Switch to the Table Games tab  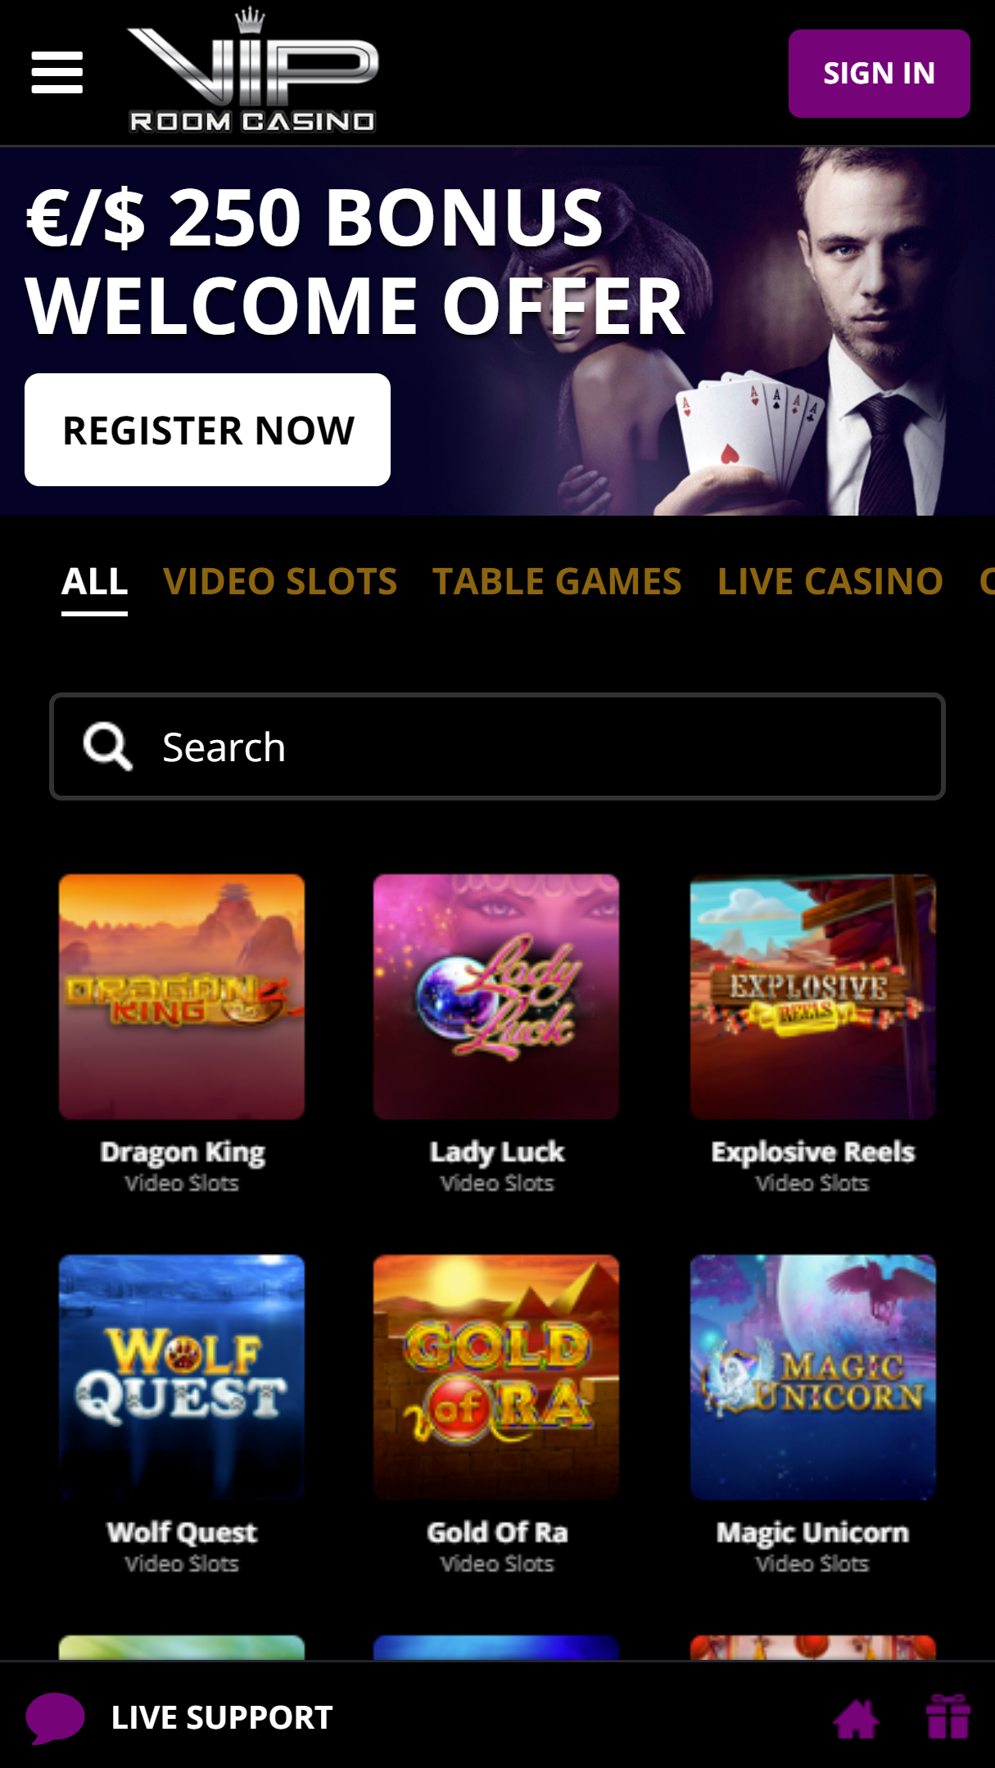[x=557, y=582]
